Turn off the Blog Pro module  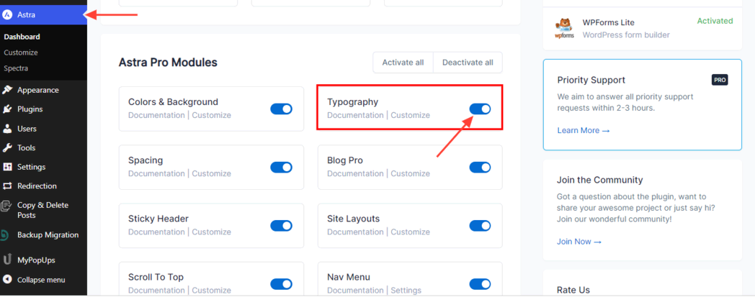(480, 167)
